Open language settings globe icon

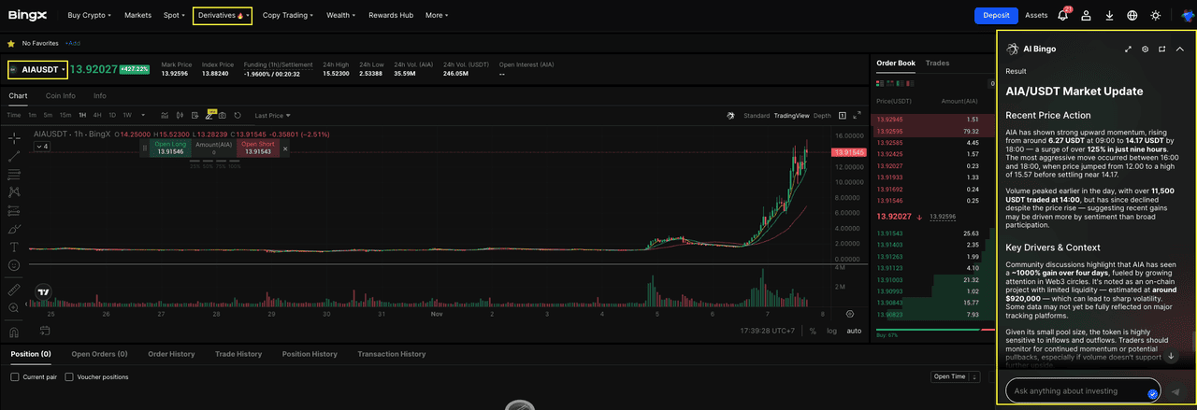tap(1132, 16)
